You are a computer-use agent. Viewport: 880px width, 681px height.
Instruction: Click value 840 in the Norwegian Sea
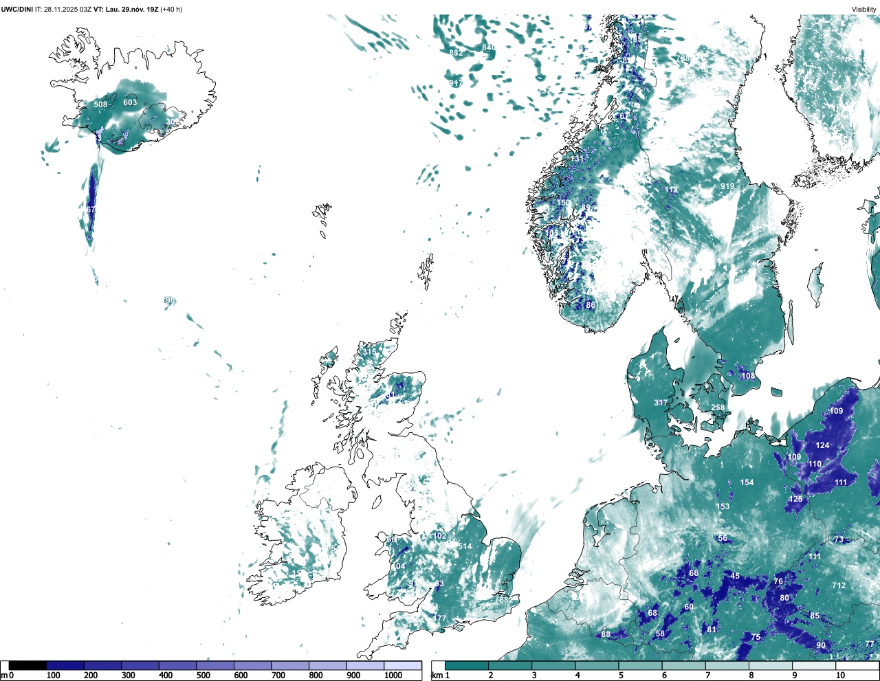point(488,47)
